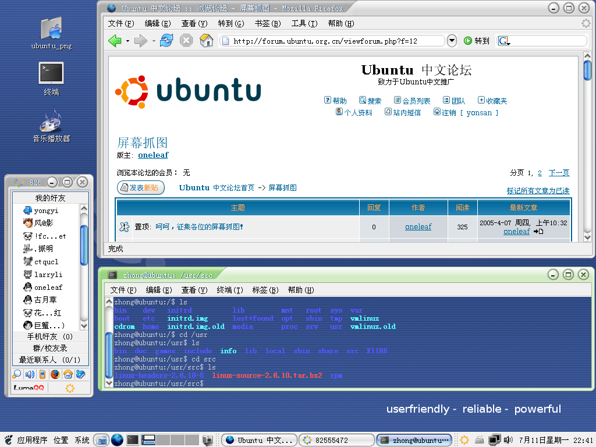Select oneleaf contact in LumaQQ list
This screenshot has width=596, height=447.
(48, 288)
